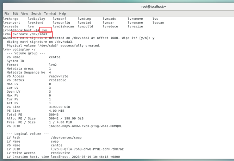
Task: Click the lvmsadc command name
Action: (109, 19)
